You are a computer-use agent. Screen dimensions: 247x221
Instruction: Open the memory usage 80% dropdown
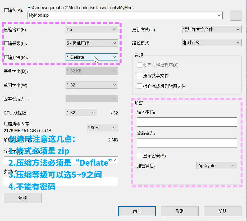tap(102, 128)
